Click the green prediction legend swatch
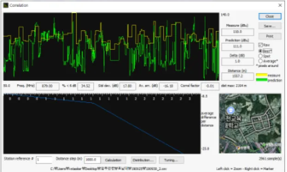Image resolution: width=287 pixels, height=172 pixels. pyautogui.click(x=262, y=80)
